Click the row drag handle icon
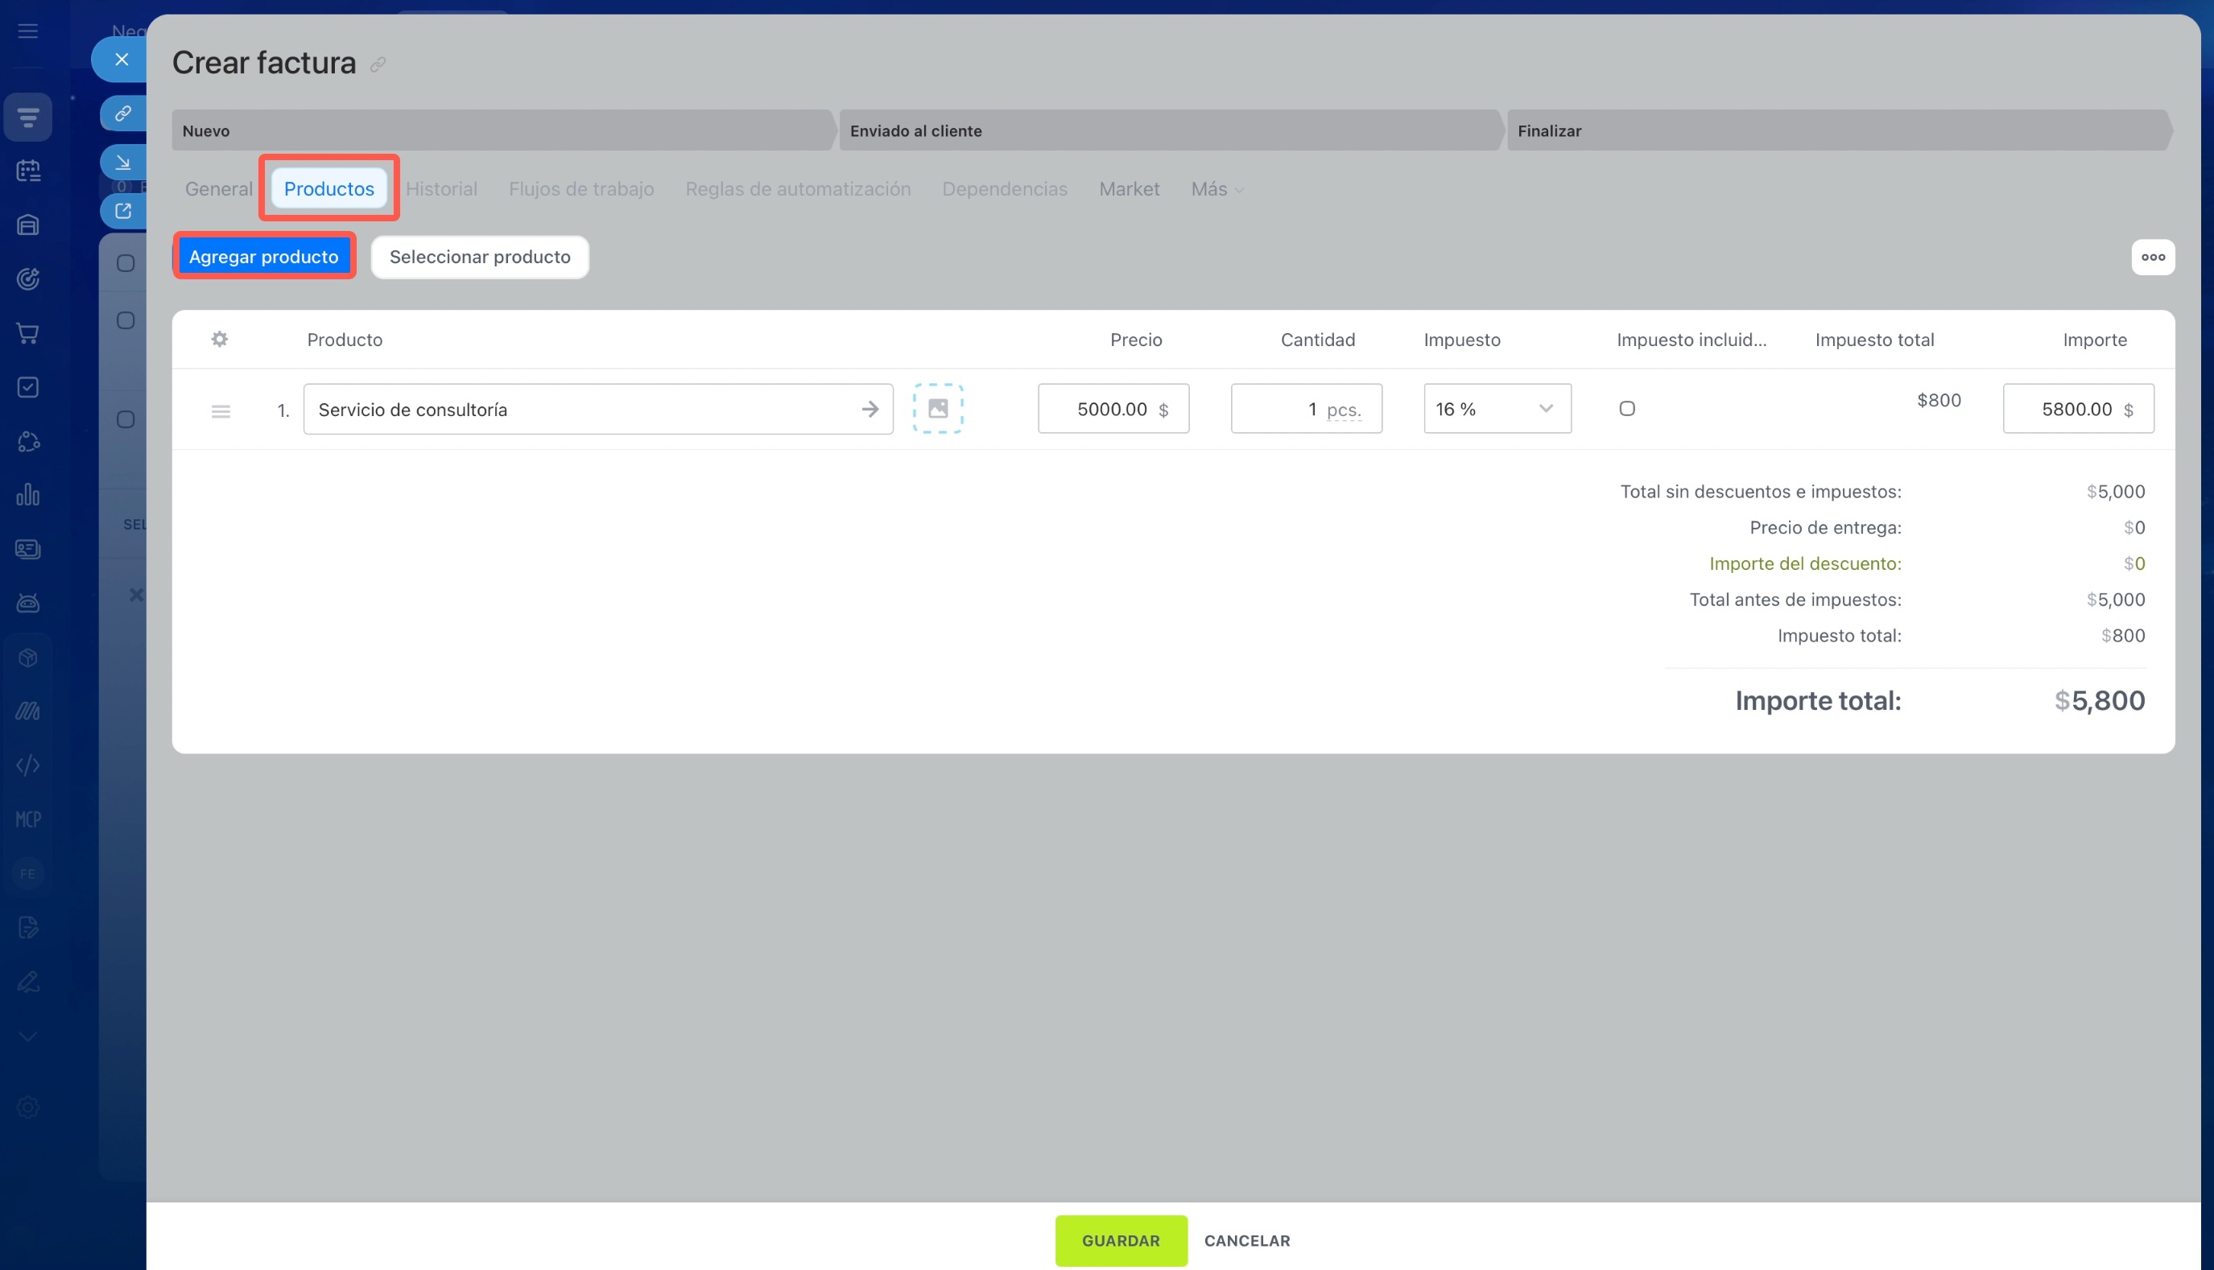 pos(221,410)
